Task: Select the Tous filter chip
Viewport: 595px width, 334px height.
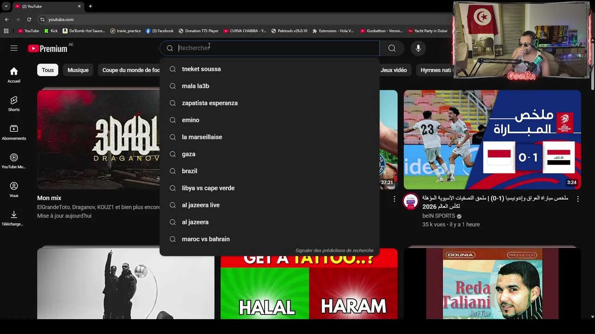Action: point(48,70)
